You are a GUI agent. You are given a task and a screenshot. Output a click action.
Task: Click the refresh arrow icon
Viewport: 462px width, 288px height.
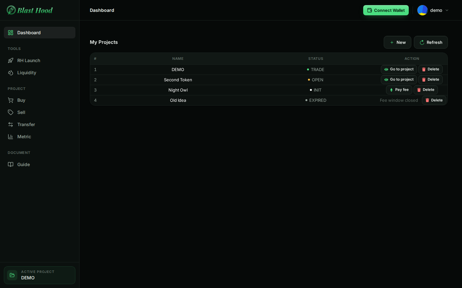coord(422,42)
